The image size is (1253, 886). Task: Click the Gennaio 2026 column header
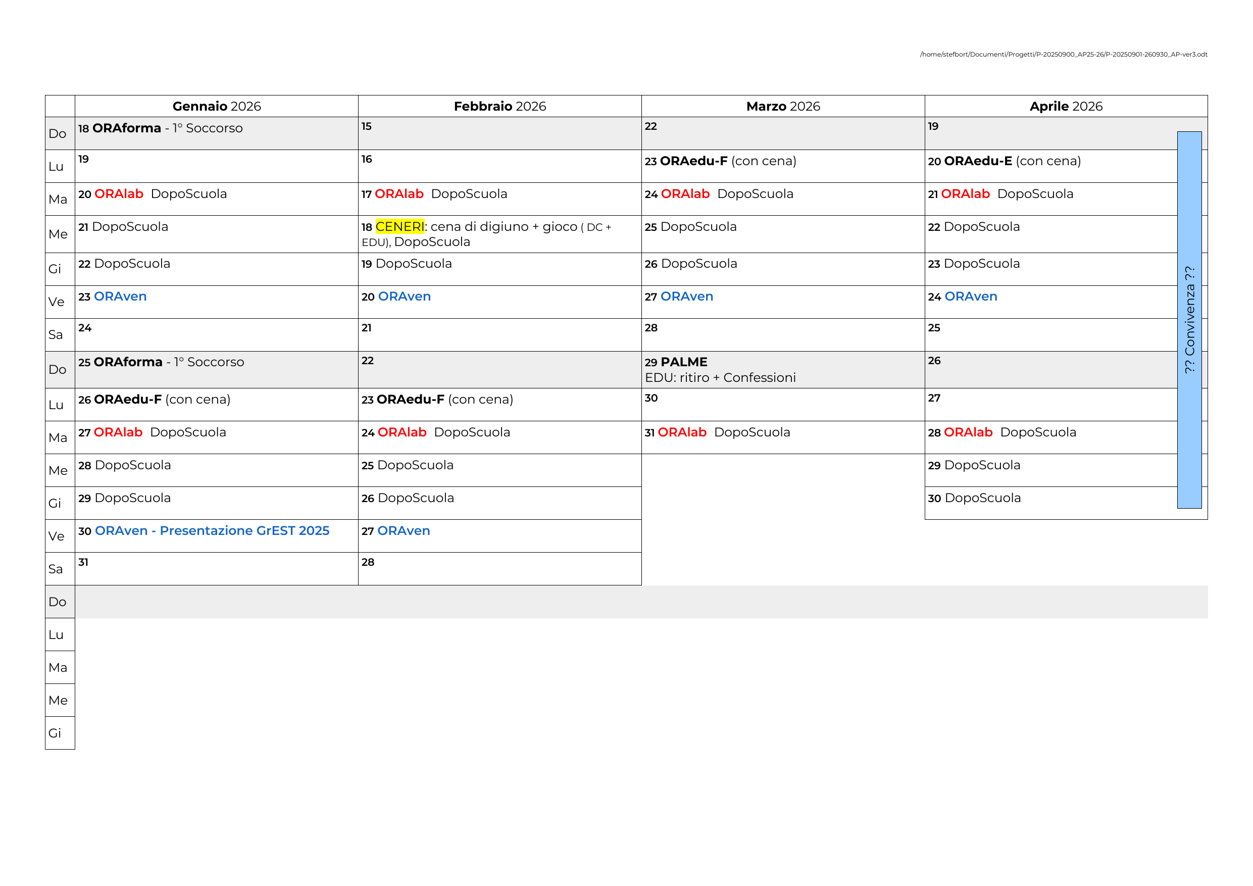[x=217, y=107]
